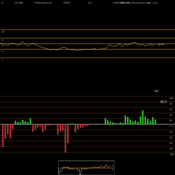Click the 40 label on the MR axis

pyautogui.click(x=171, y=115)
